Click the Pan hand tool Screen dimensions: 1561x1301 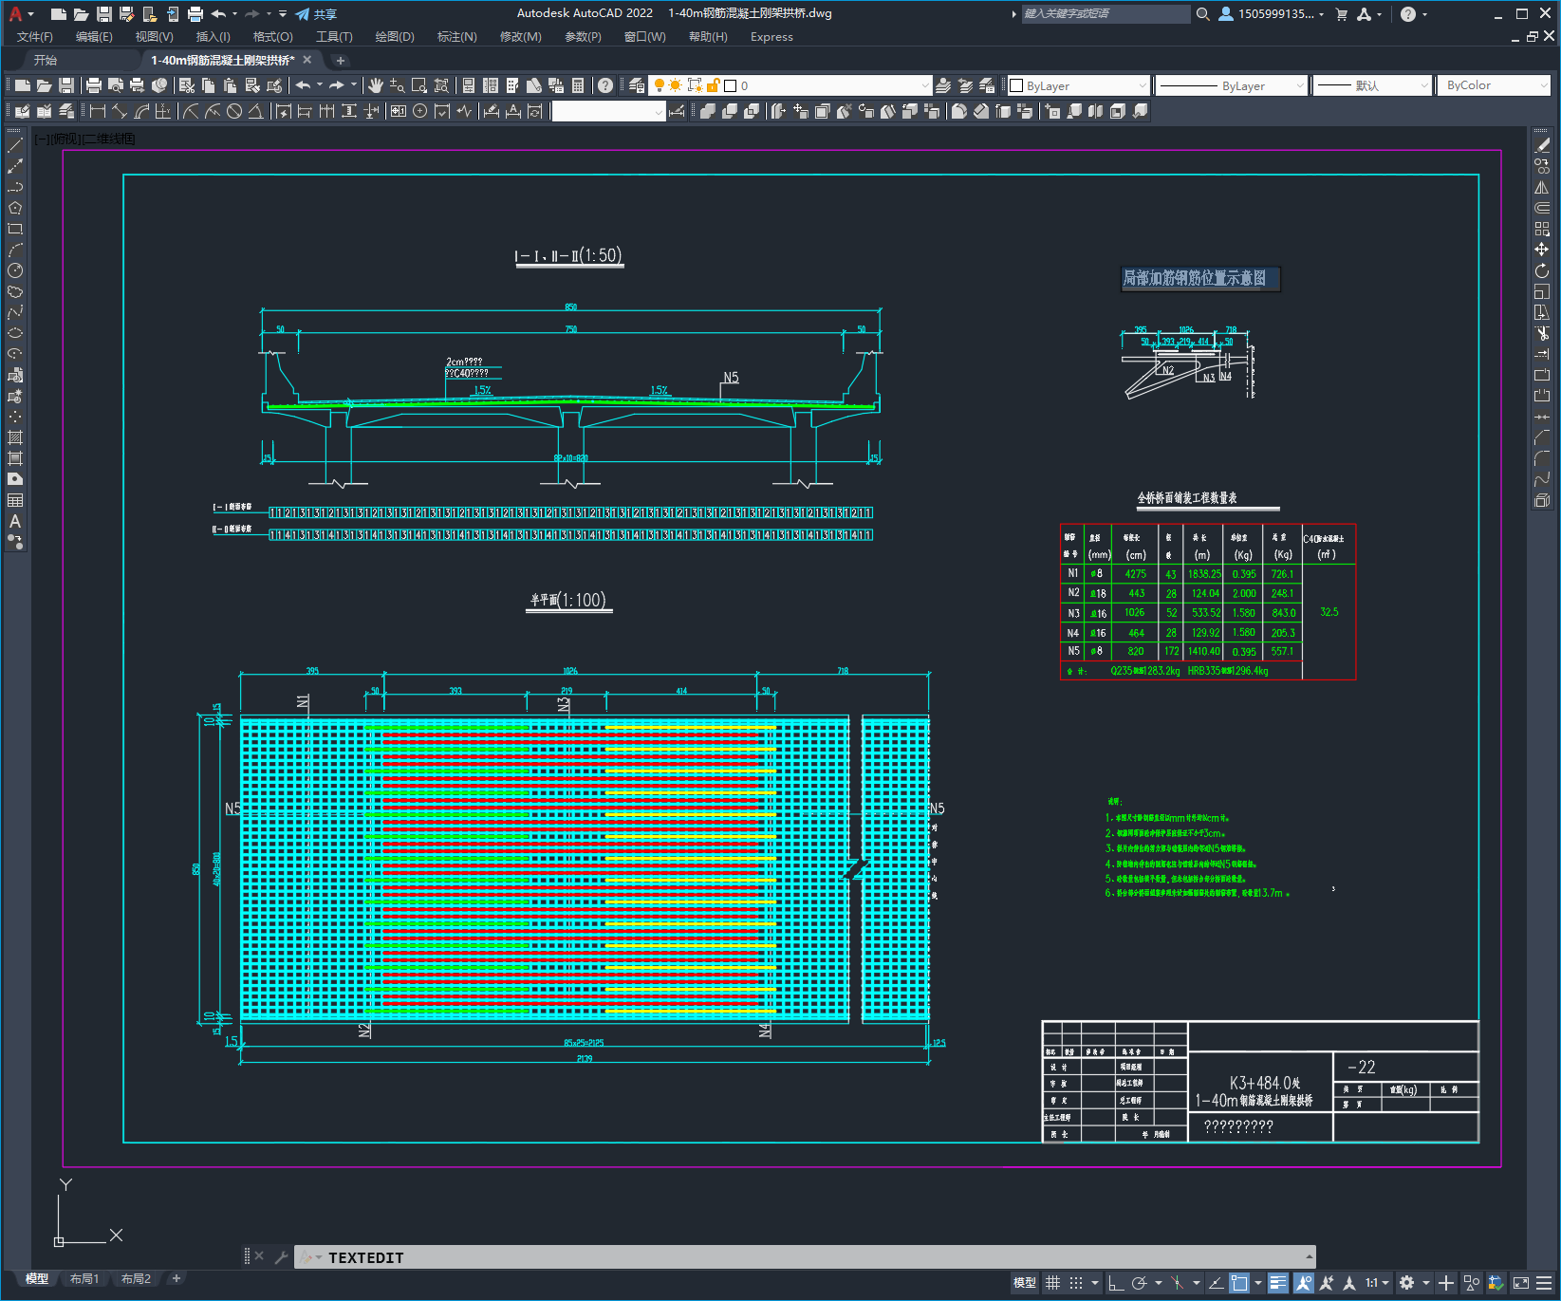pos(376,85)
